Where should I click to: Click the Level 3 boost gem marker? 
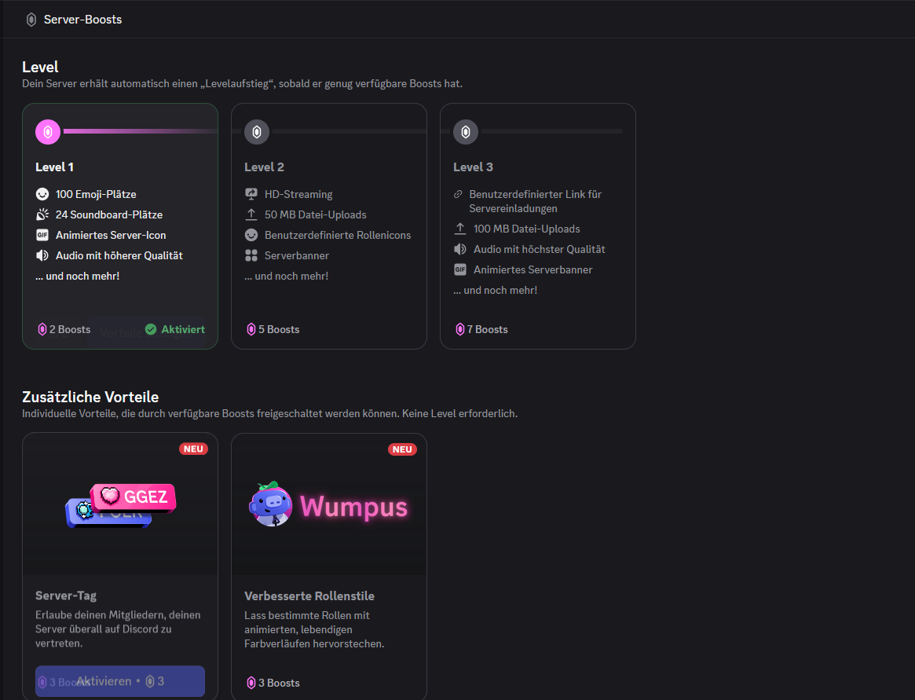[x=466, y=132]
